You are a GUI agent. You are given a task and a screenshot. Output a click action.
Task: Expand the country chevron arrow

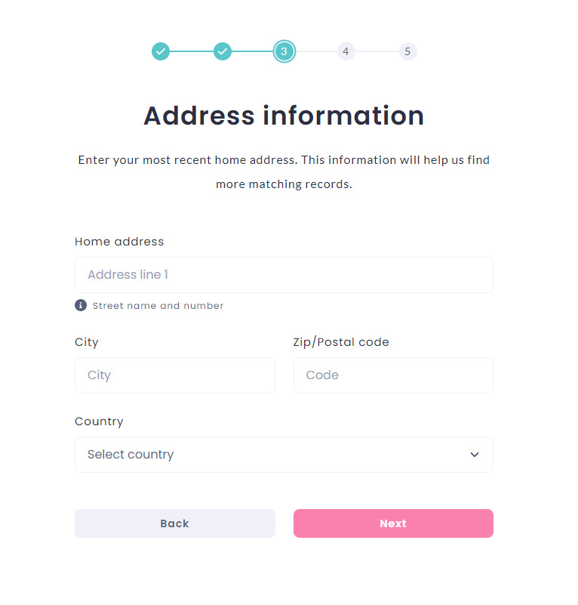(475, 455)
